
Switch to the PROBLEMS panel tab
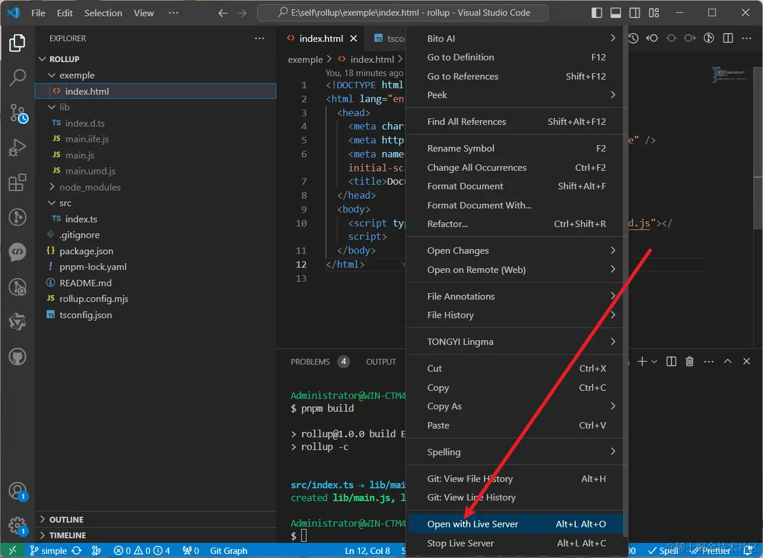(x=310, y=362)
